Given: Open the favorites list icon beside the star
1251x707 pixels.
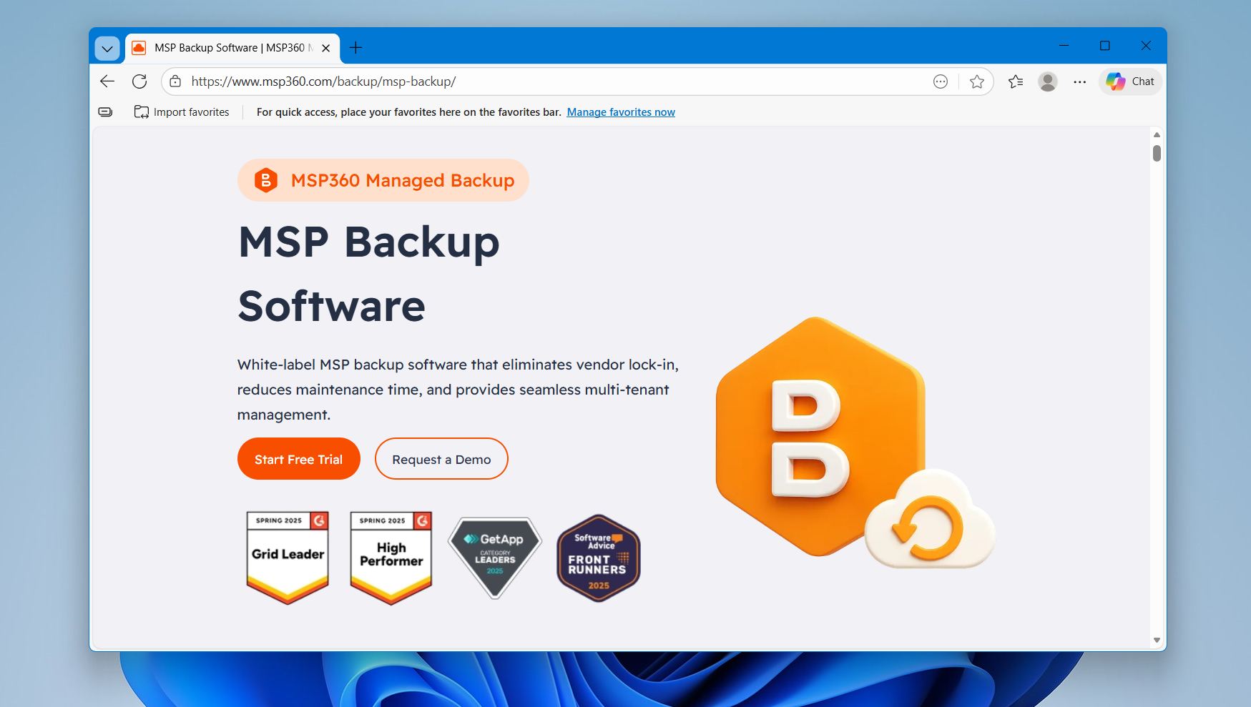Looking at the screenshot, I should pos(1015,81).
